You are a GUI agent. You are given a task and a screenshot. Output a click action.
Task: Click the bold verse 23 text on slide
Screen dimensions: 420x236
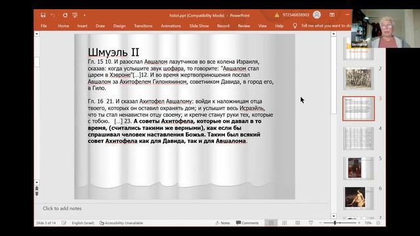click(174, 131)
